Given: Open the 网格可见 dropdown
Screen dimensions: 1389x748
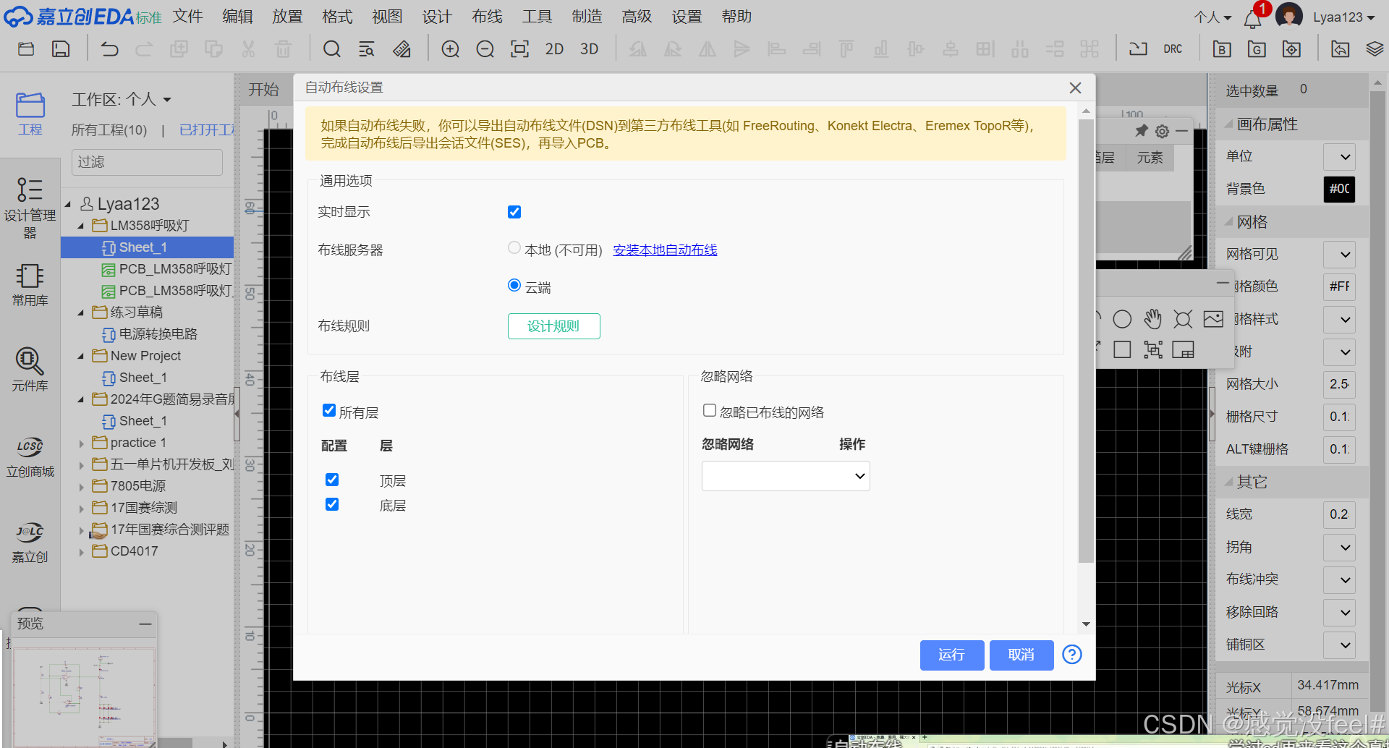Looking at the screenshot, I should [x=1339, y=255].
